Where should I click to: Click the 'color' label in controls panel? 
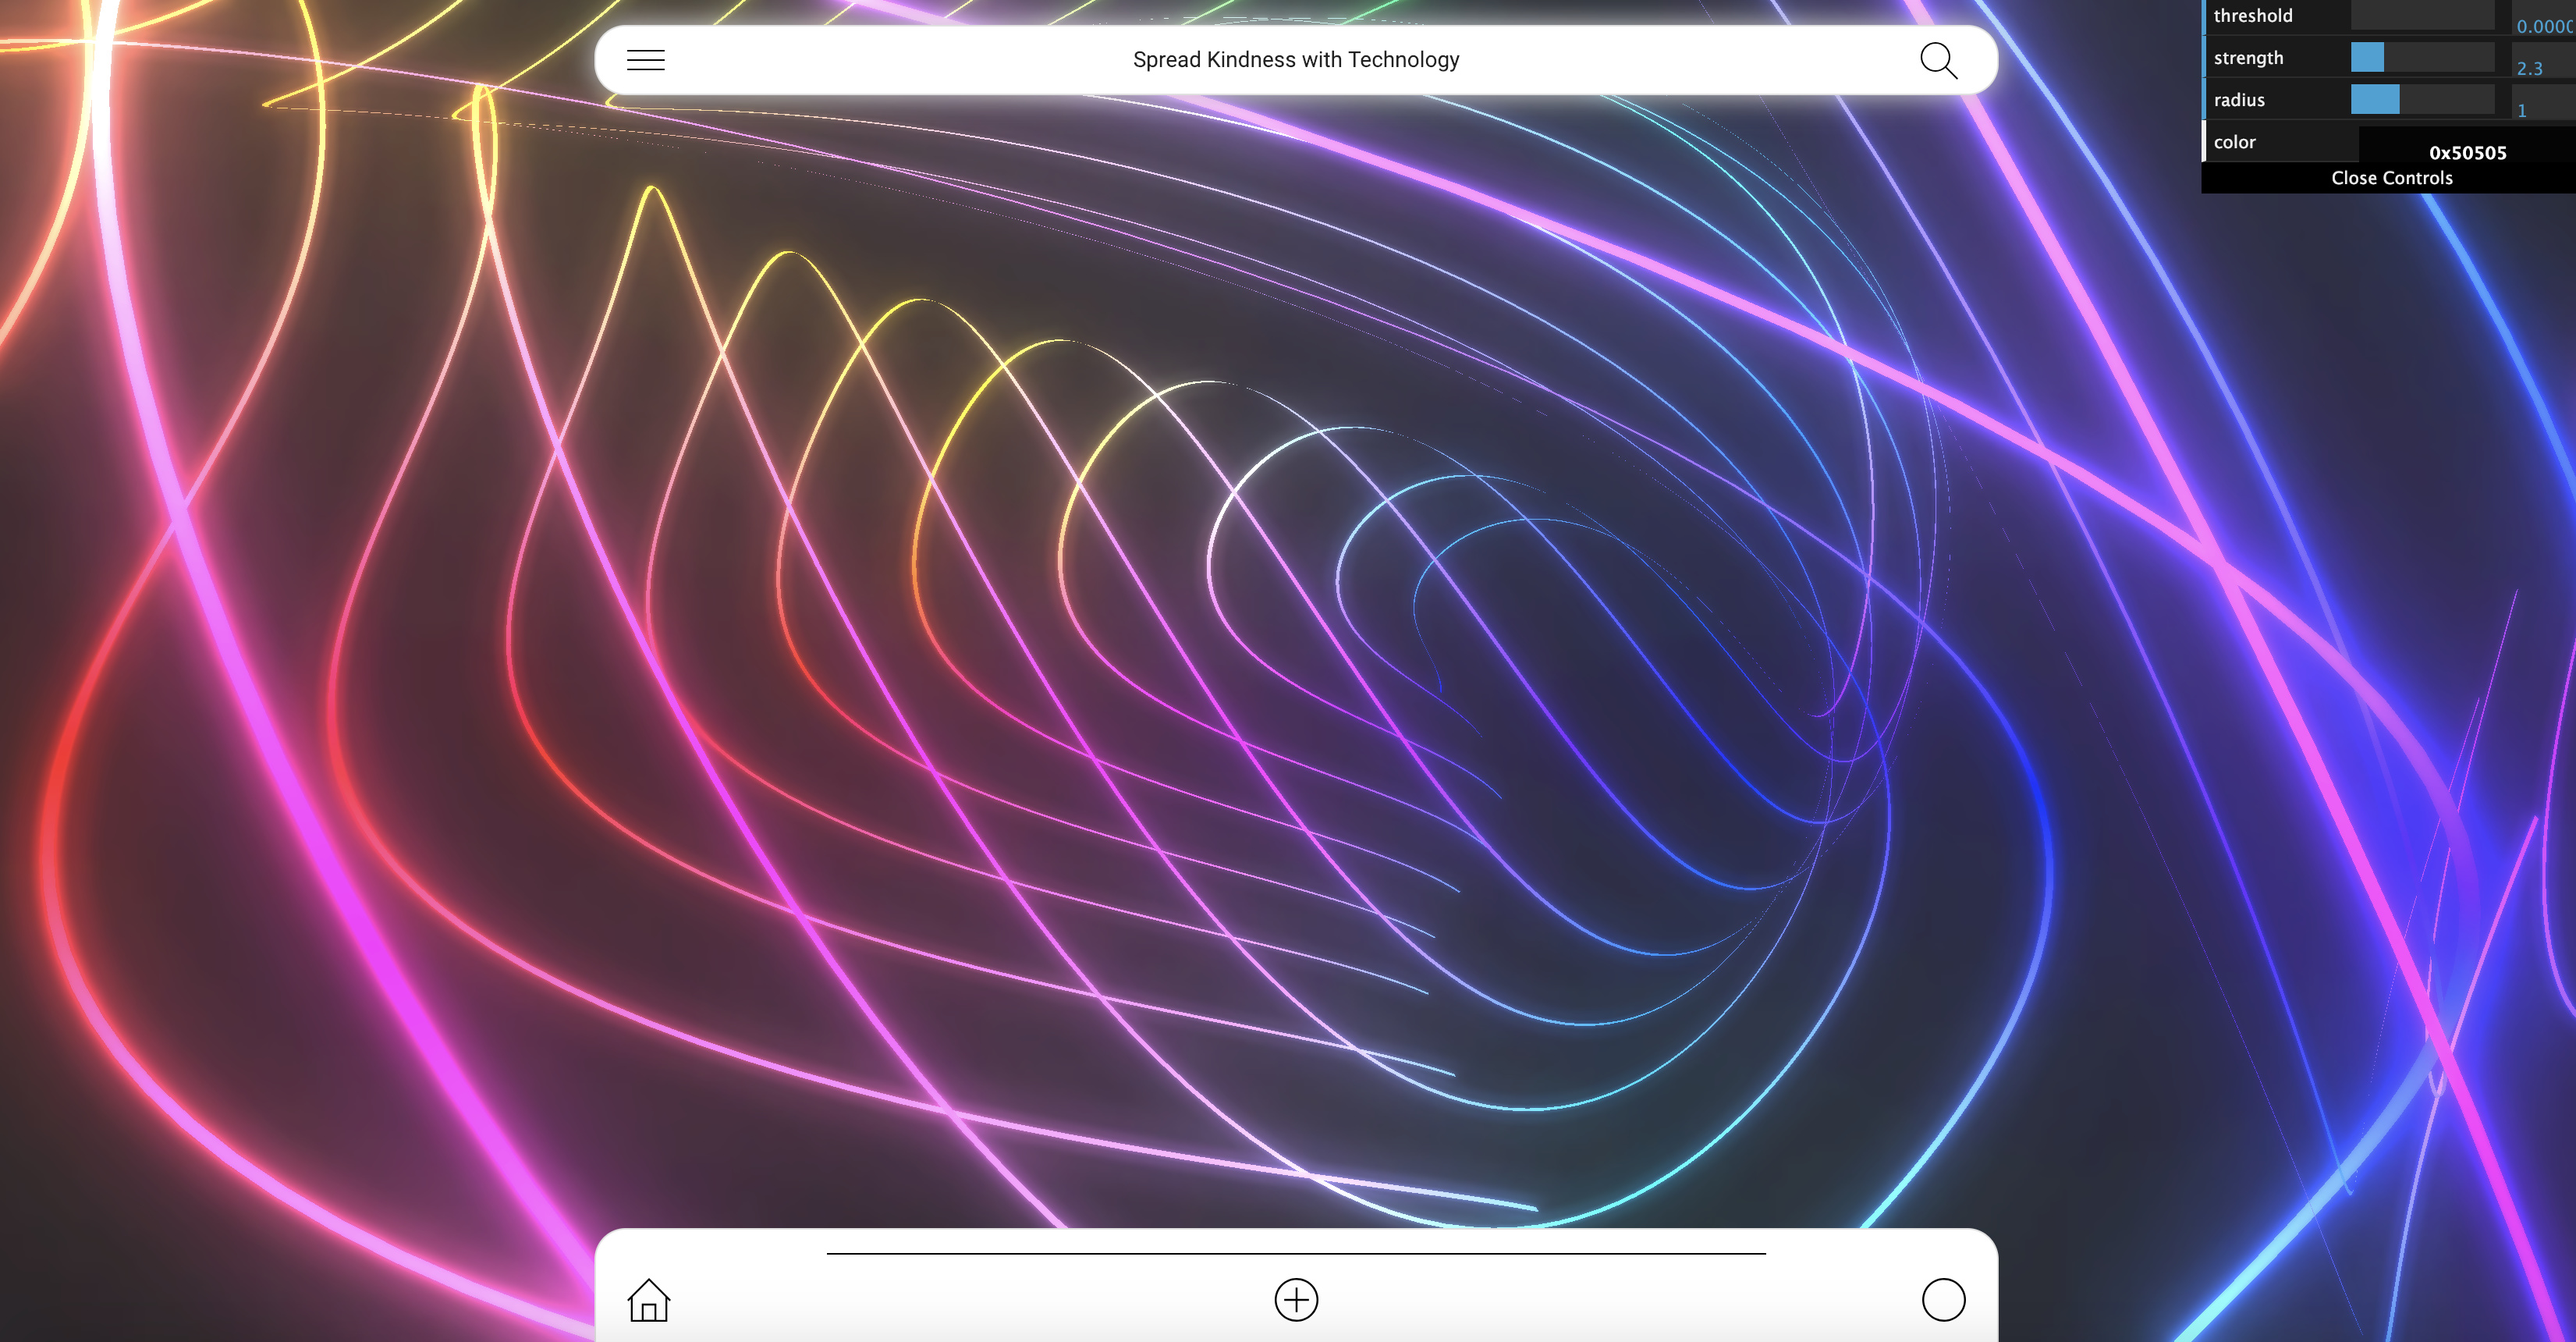point(2234,142)
